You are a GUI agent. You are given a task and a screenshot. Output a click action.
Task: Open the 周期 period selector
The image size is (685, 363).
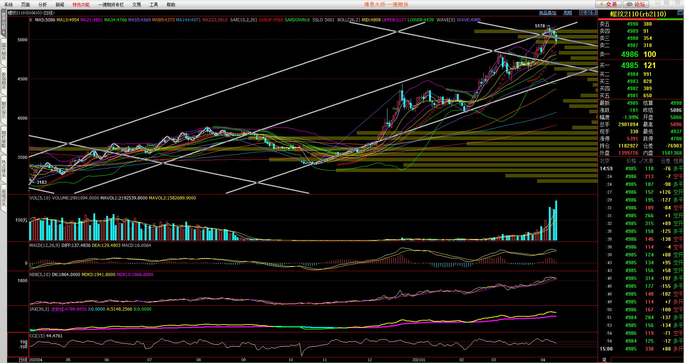coord(567,13)
